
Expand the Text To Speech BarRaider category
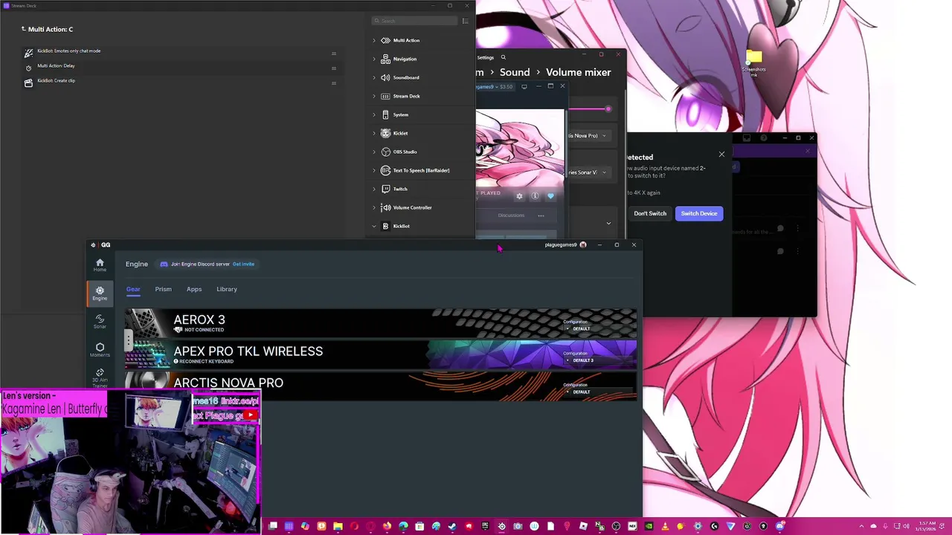374,170
